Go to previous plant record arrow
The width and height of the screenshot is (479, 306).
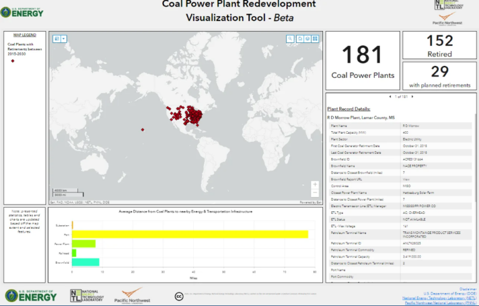point(390,96)
